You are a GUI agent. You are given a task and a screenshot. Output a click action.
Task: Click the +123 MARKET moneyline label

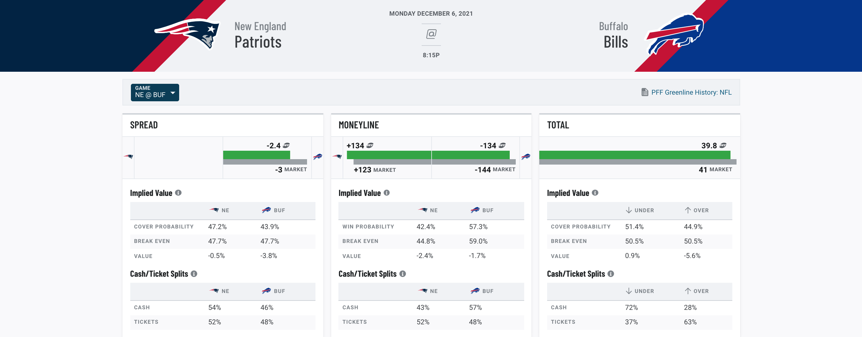coord(375,170)
